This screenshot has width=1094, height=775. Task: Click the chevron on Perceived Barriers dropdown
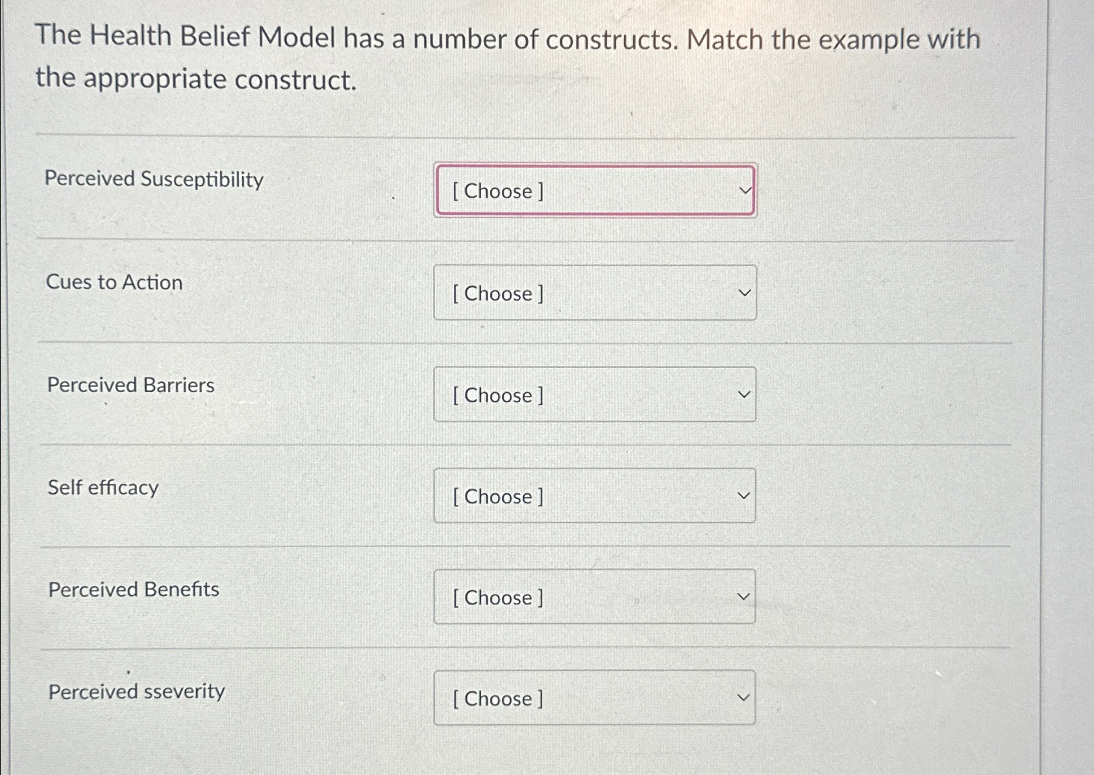point(744,393)
